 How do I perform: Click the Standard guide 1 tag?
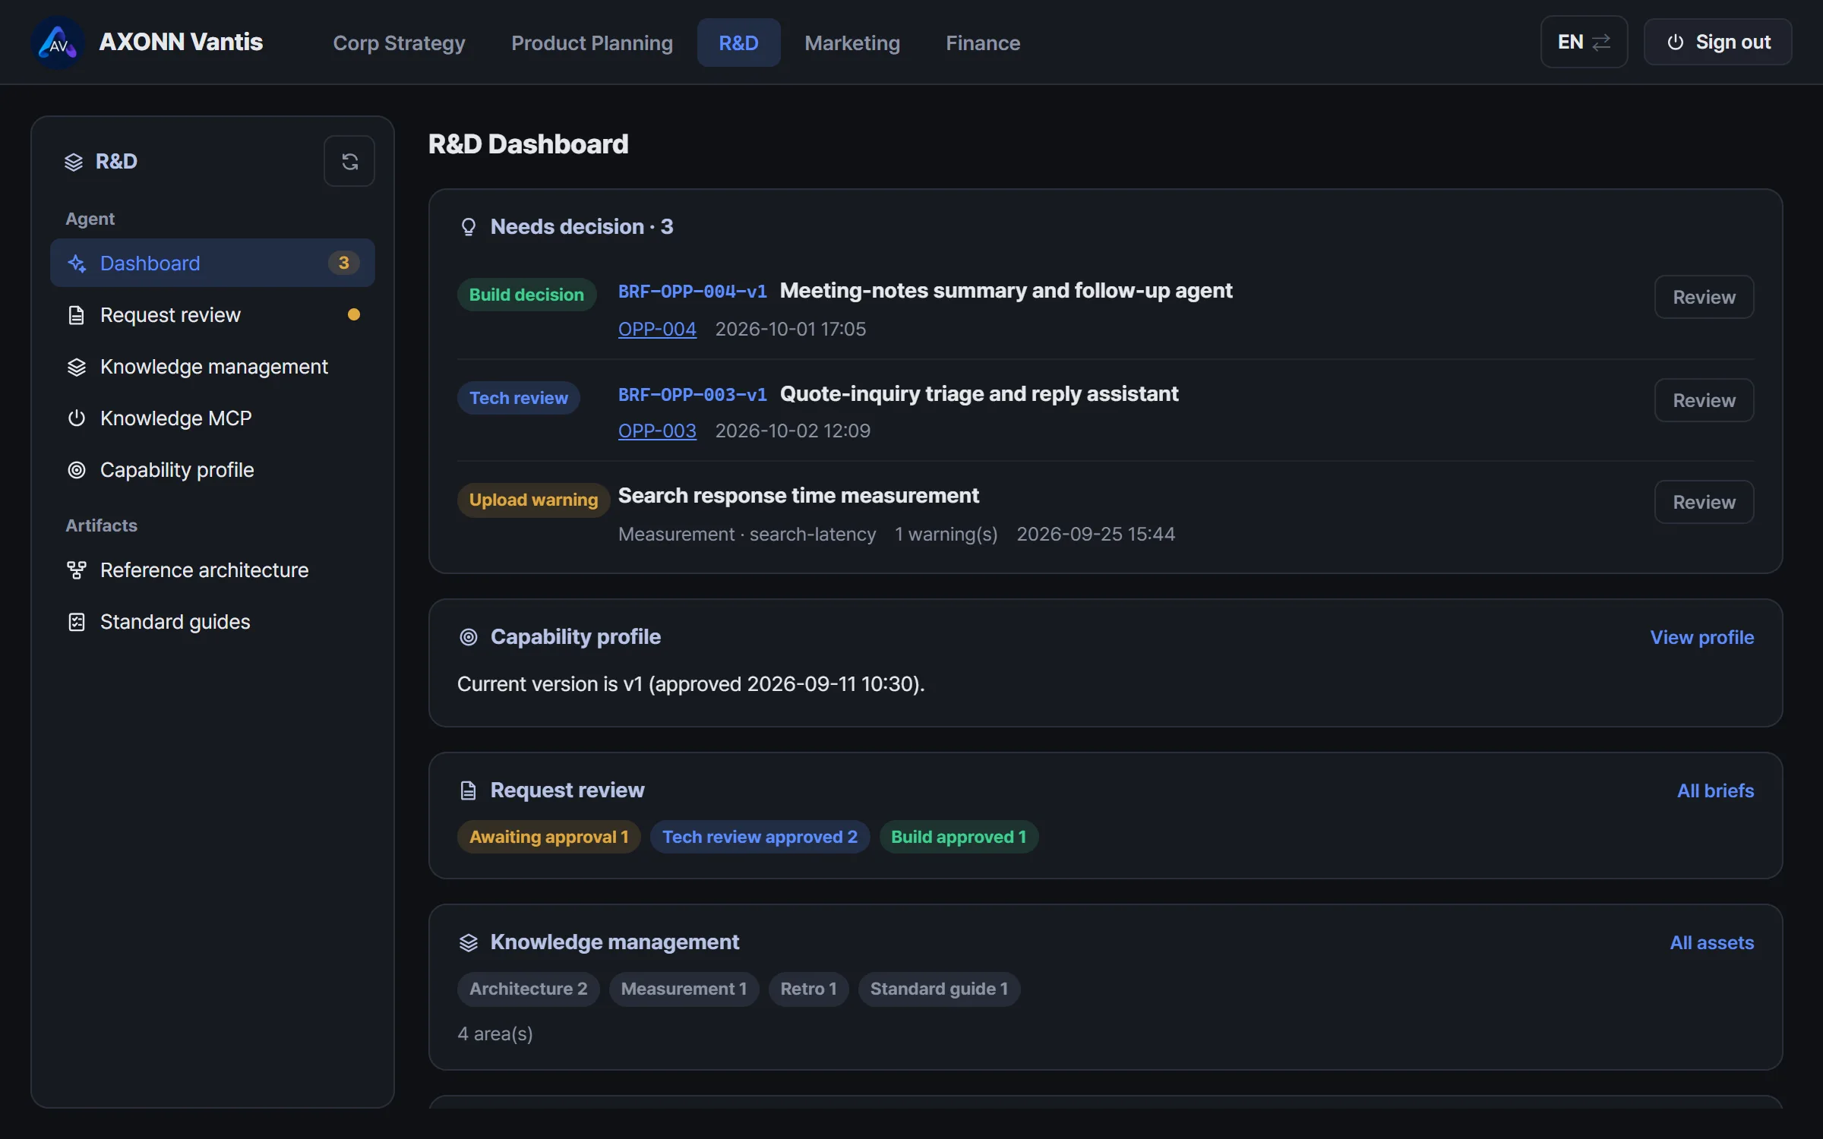[x=939, y=989]
